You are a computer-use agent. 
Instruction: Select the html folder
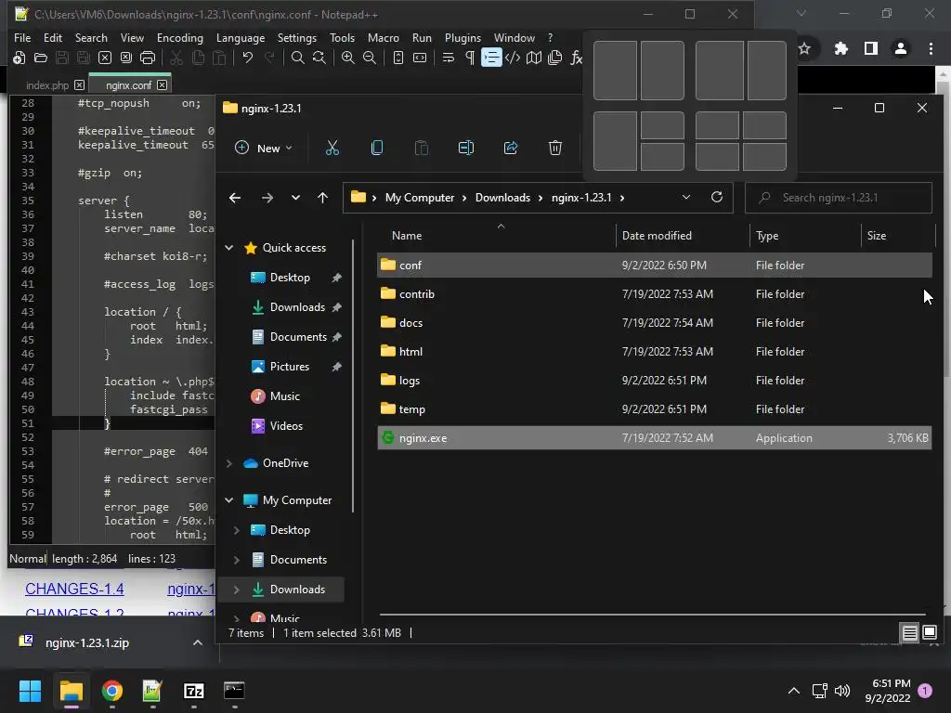654,352
